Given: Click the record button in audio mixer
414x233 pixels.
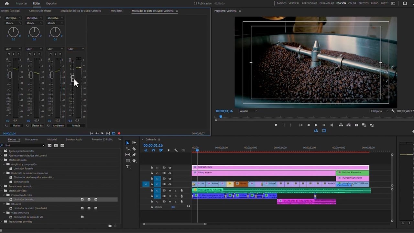Looking at the screenshot, I should (119, 133).
